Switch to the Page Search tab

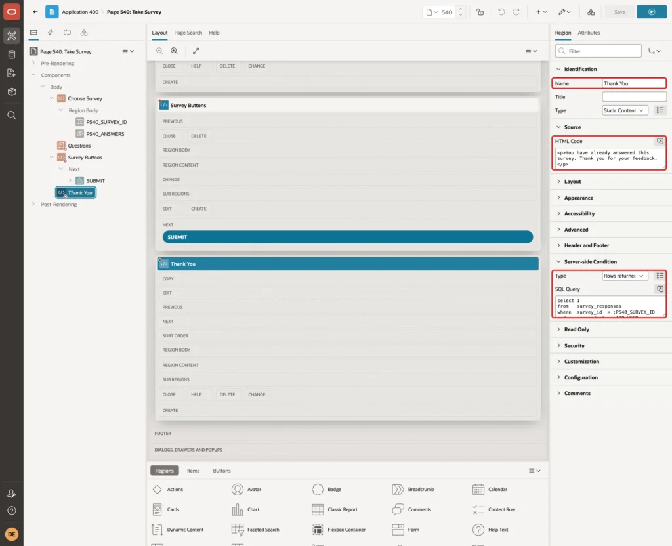pyautogui.click(x=188, y=33)
